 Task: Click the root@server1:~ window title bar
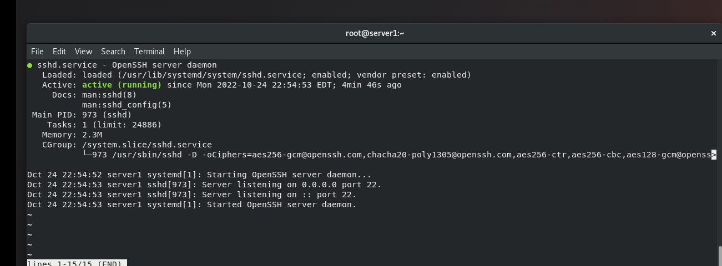[375, 33]
